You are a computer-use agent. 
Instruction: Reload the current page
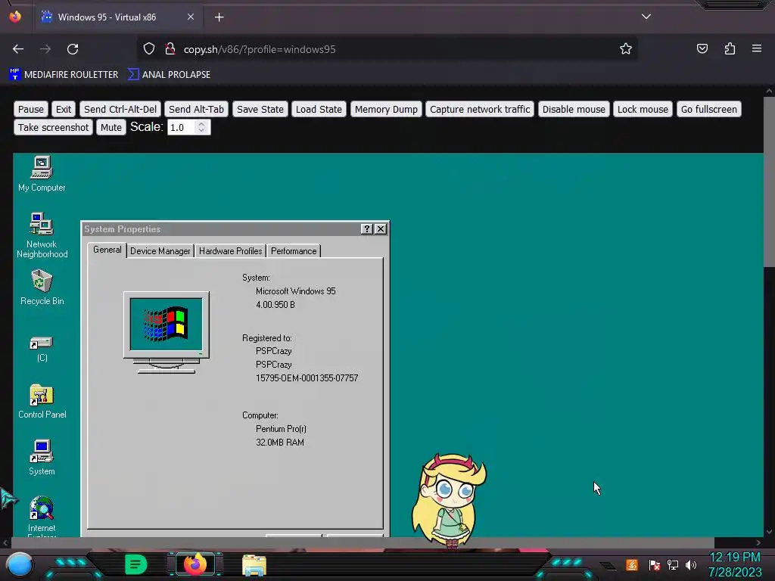tap(73, 49)
